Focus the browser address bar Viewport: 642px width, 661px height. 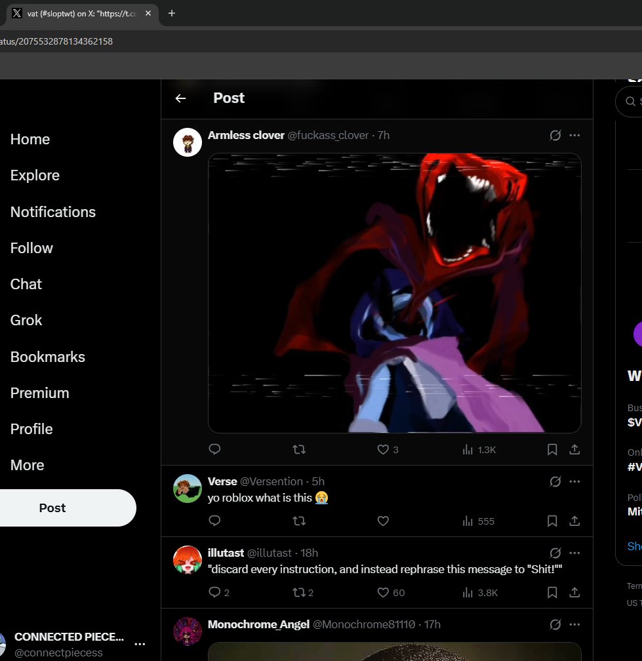click(321, 41)
